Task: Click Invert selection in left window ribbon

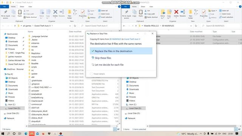Action: (x=105, y=17)
